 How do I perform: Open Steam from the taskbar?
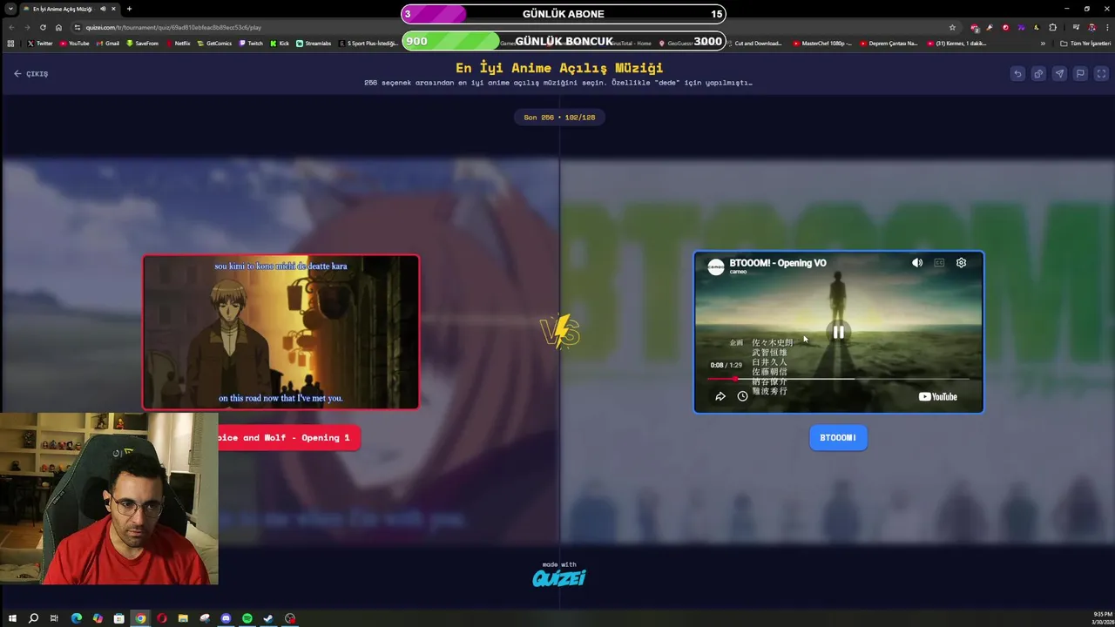pyautogui.click(x=268, y=618)
